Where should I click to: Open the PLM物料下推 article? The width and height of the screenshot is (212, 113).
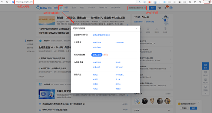coord(52,68)
